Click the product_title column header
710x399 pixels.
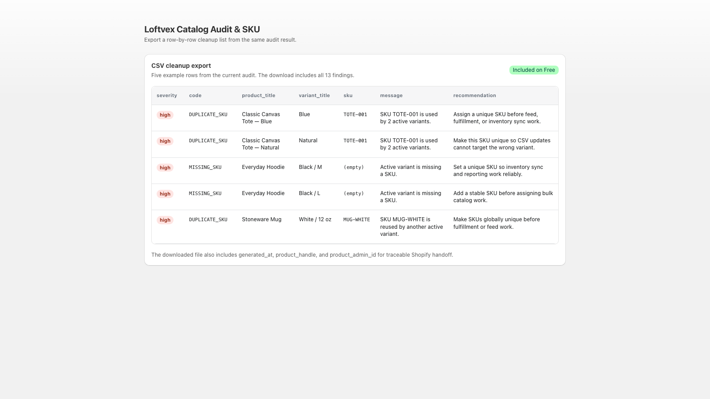[x=259, y=96]
